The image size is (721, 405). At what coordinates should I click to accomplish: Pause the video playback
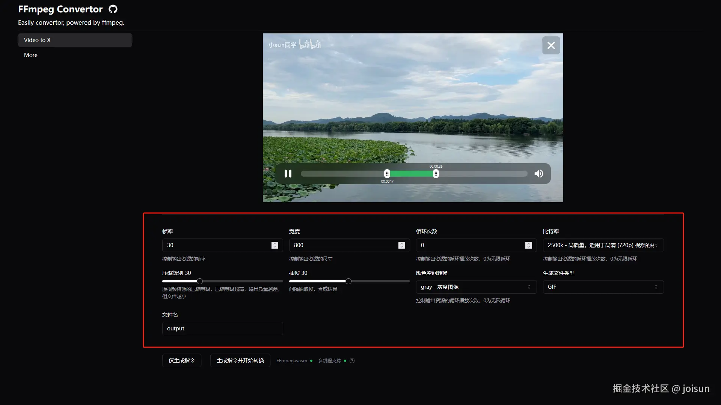[x=288, y=174]
